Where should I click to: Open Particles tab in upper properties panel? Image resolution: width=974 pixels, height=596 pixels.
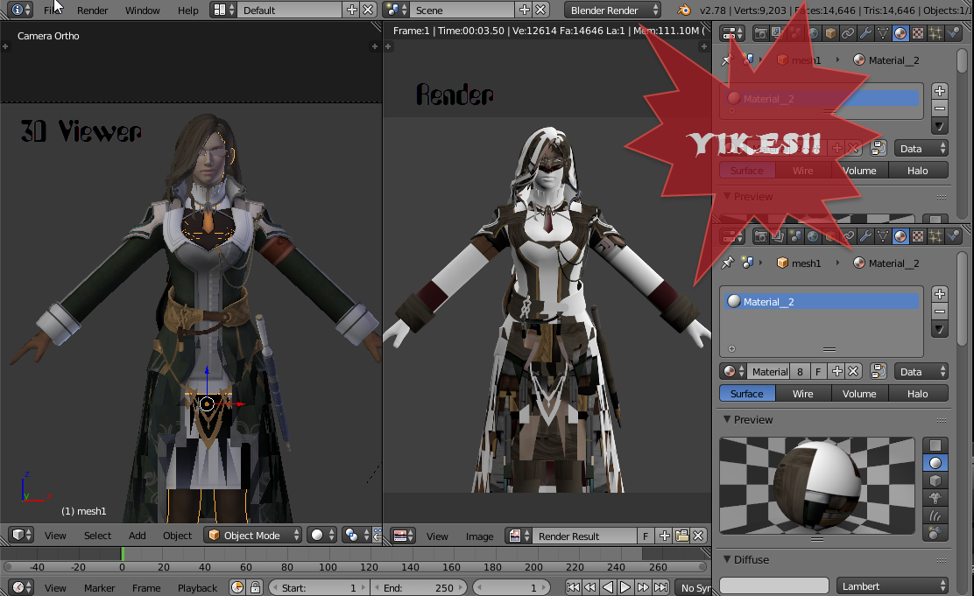pyautogui.click(x=935, y=33)
